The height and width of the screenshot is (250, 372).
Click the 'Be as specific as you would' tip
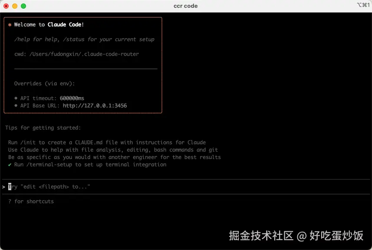click(114, 157)
